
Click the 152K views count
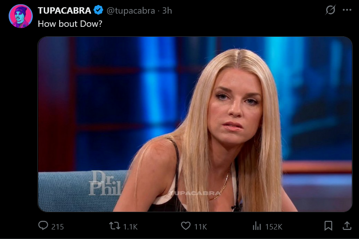(x=274, y=227)
